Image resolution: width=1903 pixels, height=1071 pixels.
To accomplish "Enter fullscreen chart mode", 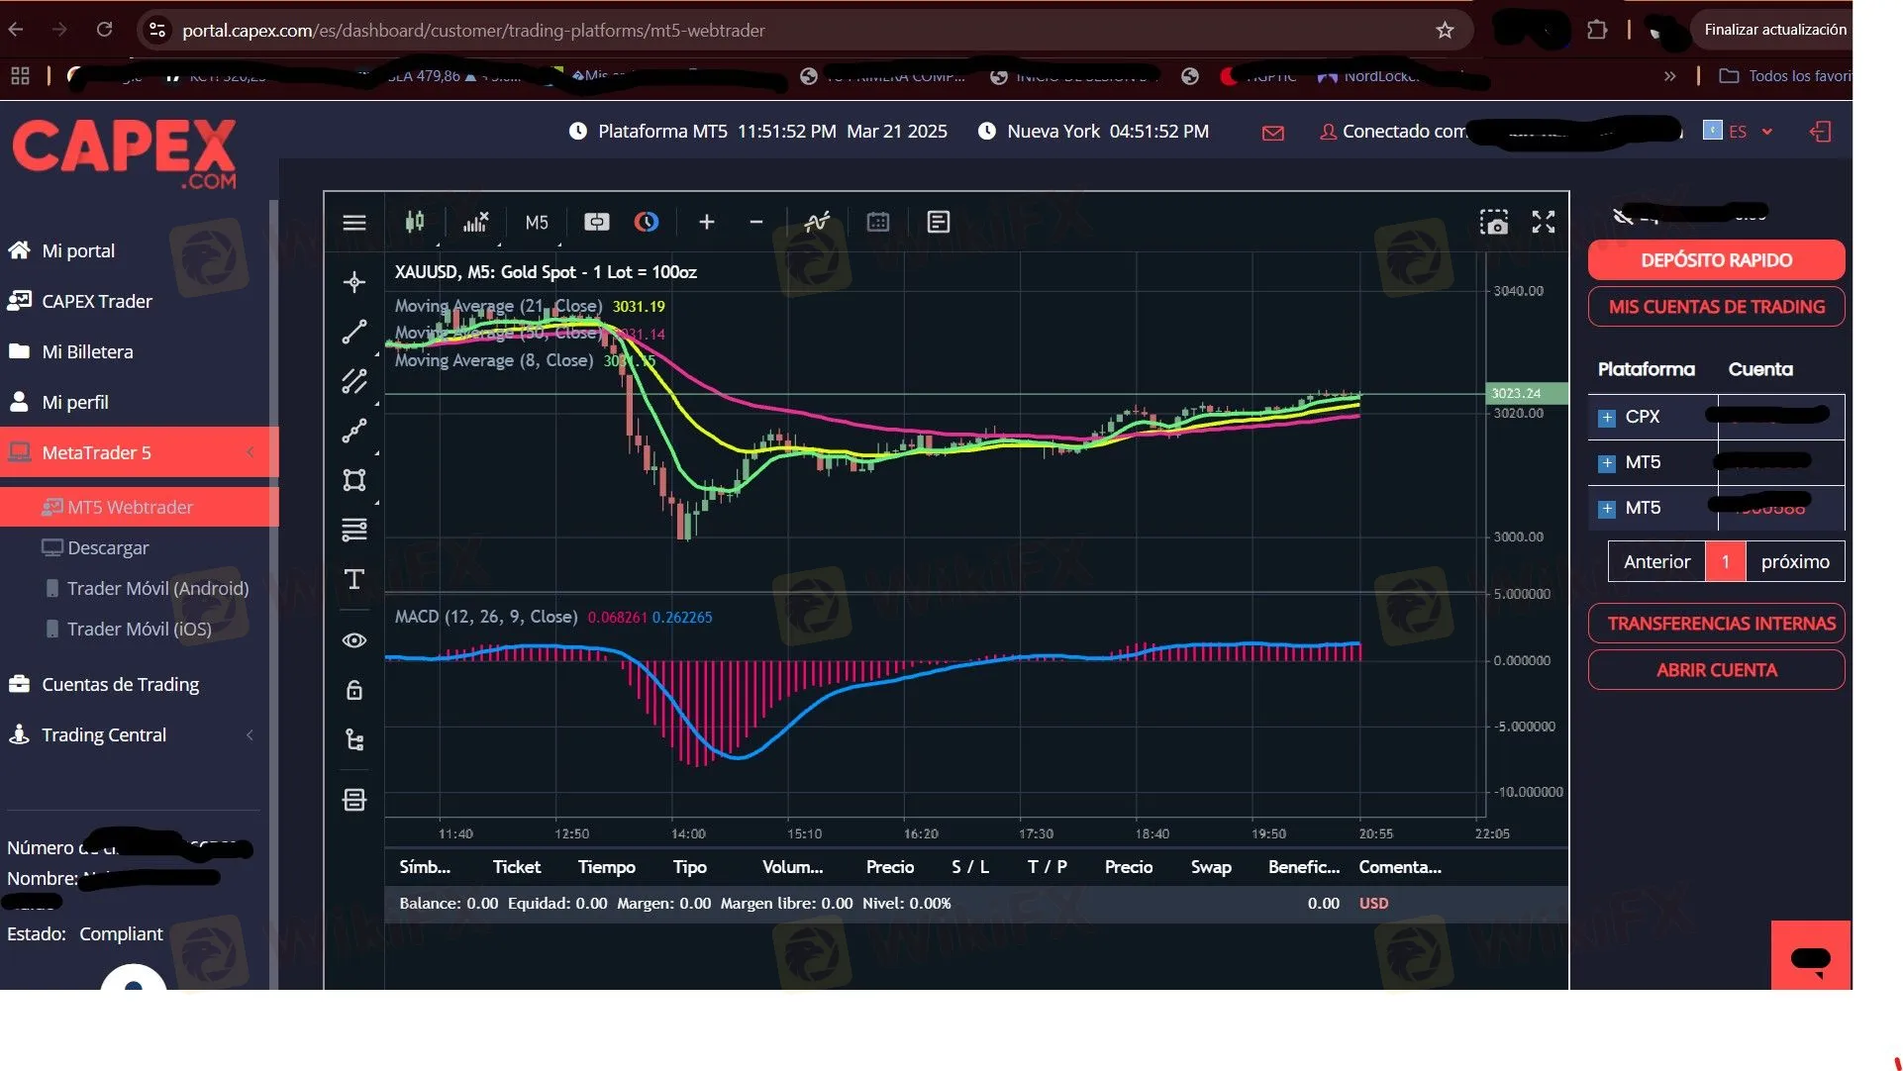I will 1543,223.
